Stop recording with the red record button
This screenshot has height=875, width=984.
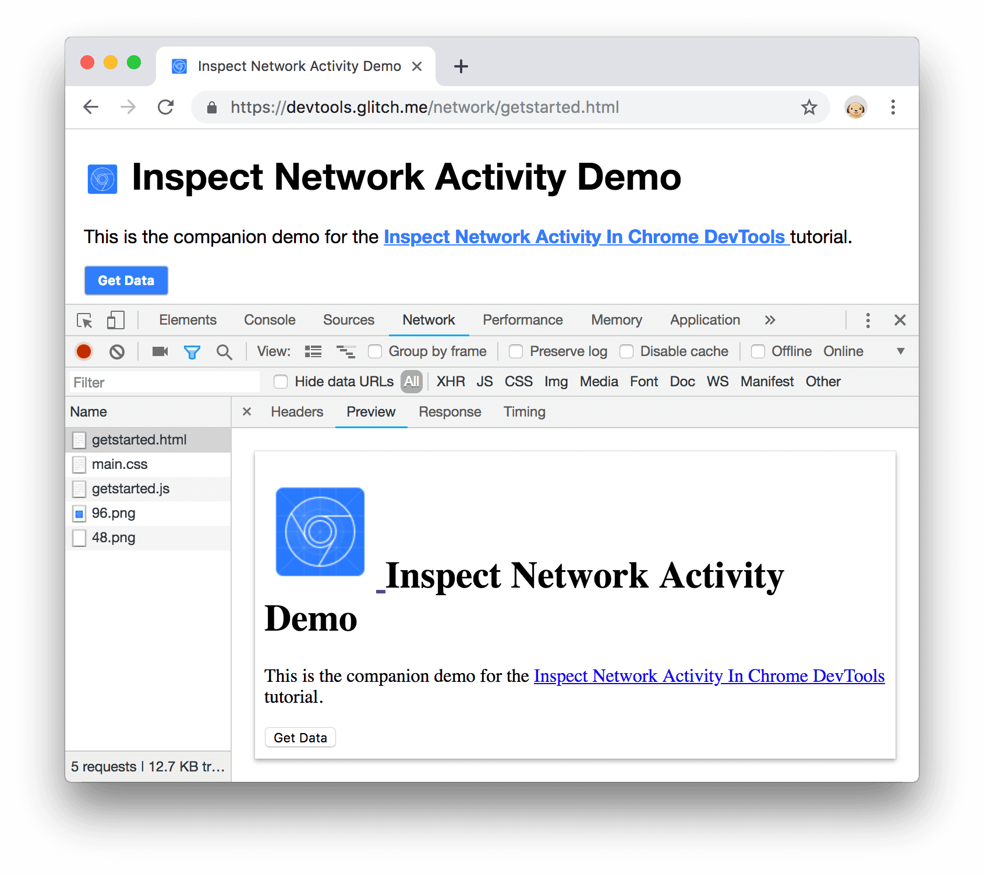84,351
